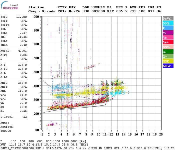Select the X+ light green legend swatch
The image size is (175, 150).
(x=168, y=56)
